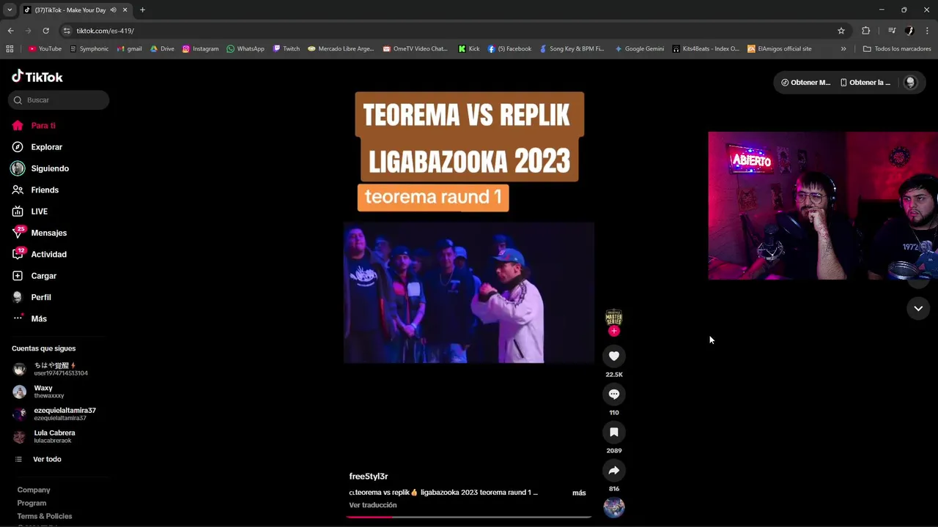Expand the Más options menu
Image resolution: width=938 pixels, height=527 pixels.
click(x=30, y=319)
